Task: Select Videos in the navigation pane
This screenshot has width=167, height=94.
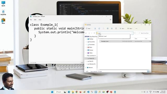Action: coord(91,53)
